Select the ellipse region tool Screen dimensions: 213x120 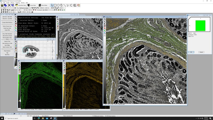point(58,5)
